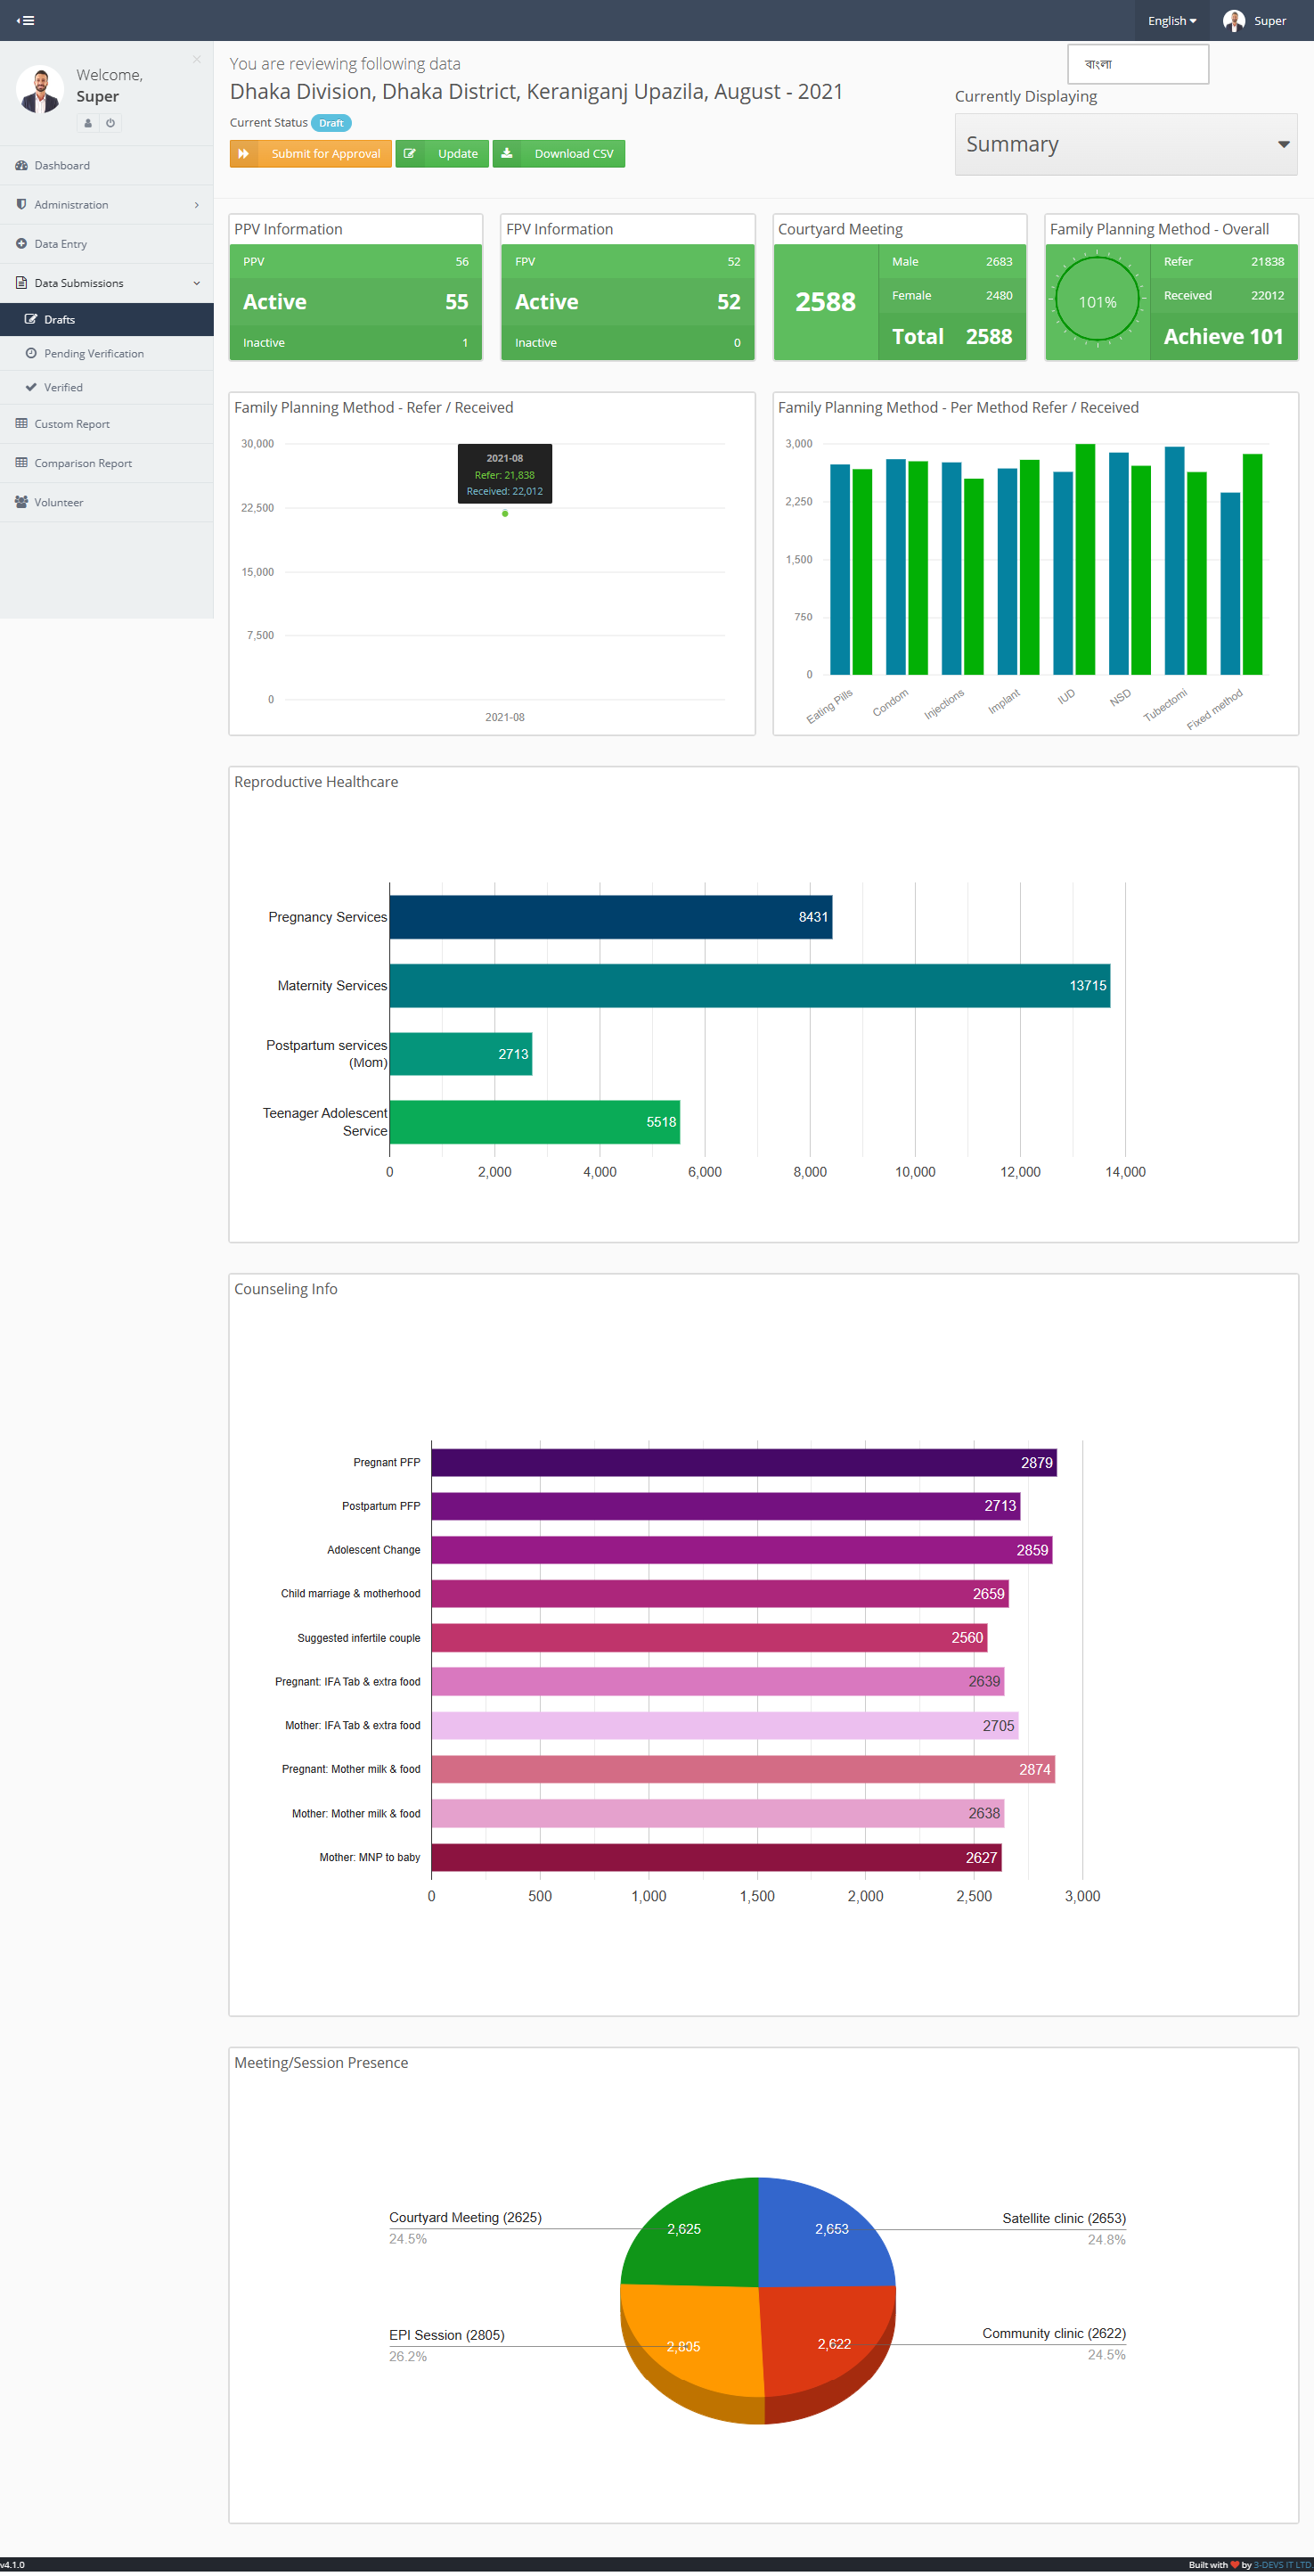Open the English language dropdown
Image resolution: width=1314 pixels, height=2576 pixels.
tap(1171, 20)
